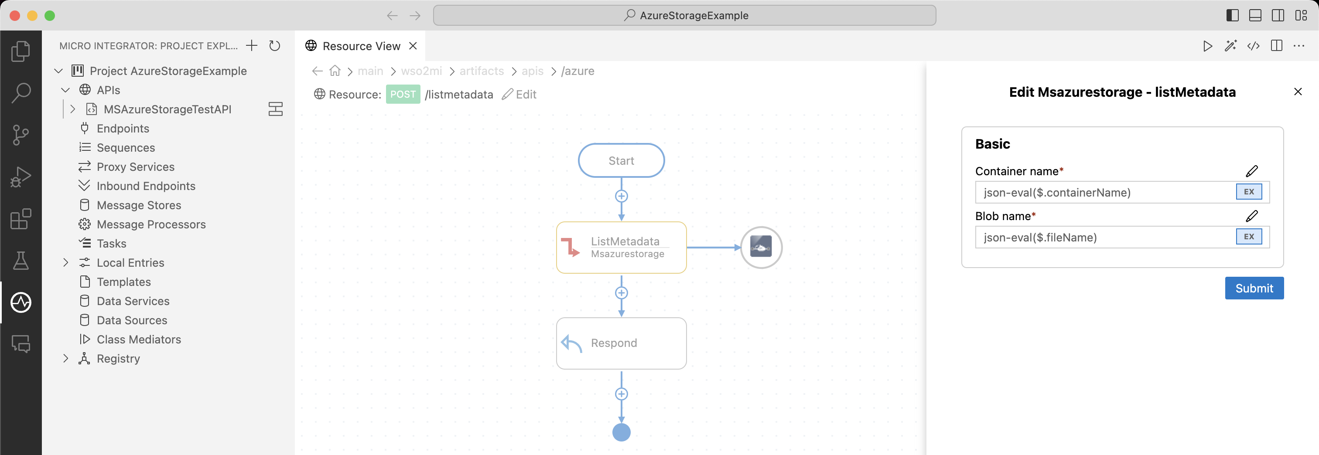Viewport: 1319px width, 455px height.
Task: Open Sequences in the project tree
Action: point(126,147)
